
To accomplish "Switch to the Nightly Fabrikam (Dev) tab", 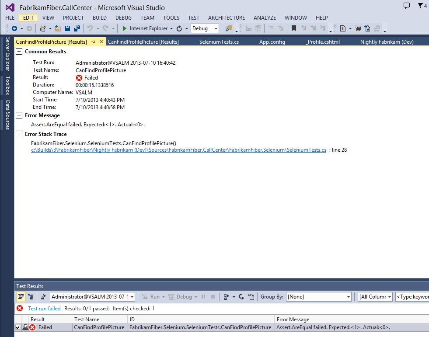I will point(387,42).
